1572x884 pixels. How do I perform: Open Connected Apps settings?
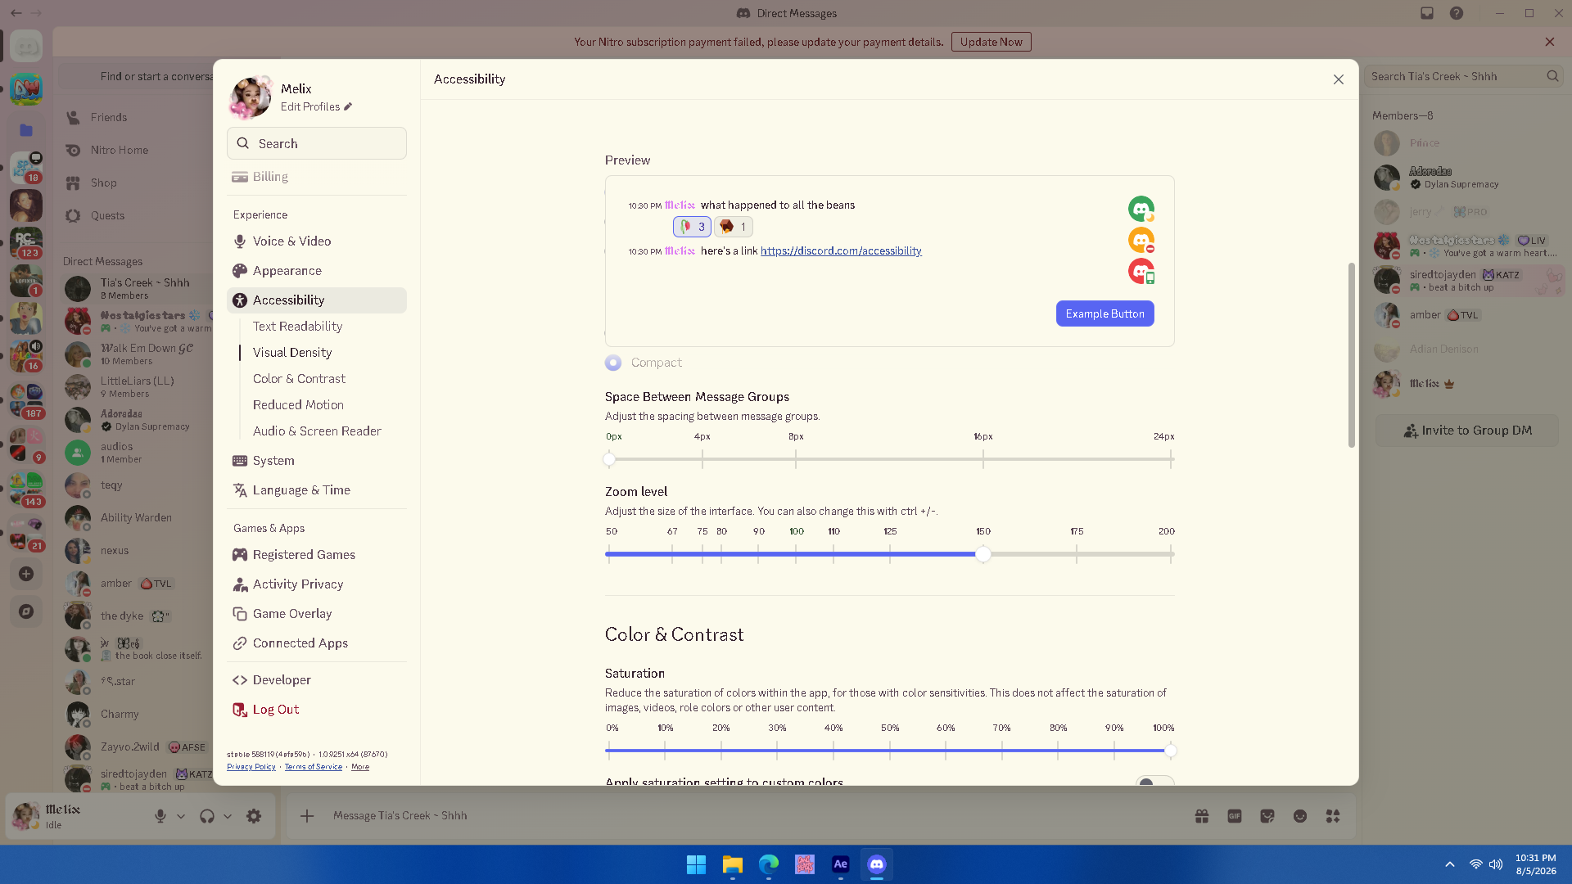coord(316,643)
